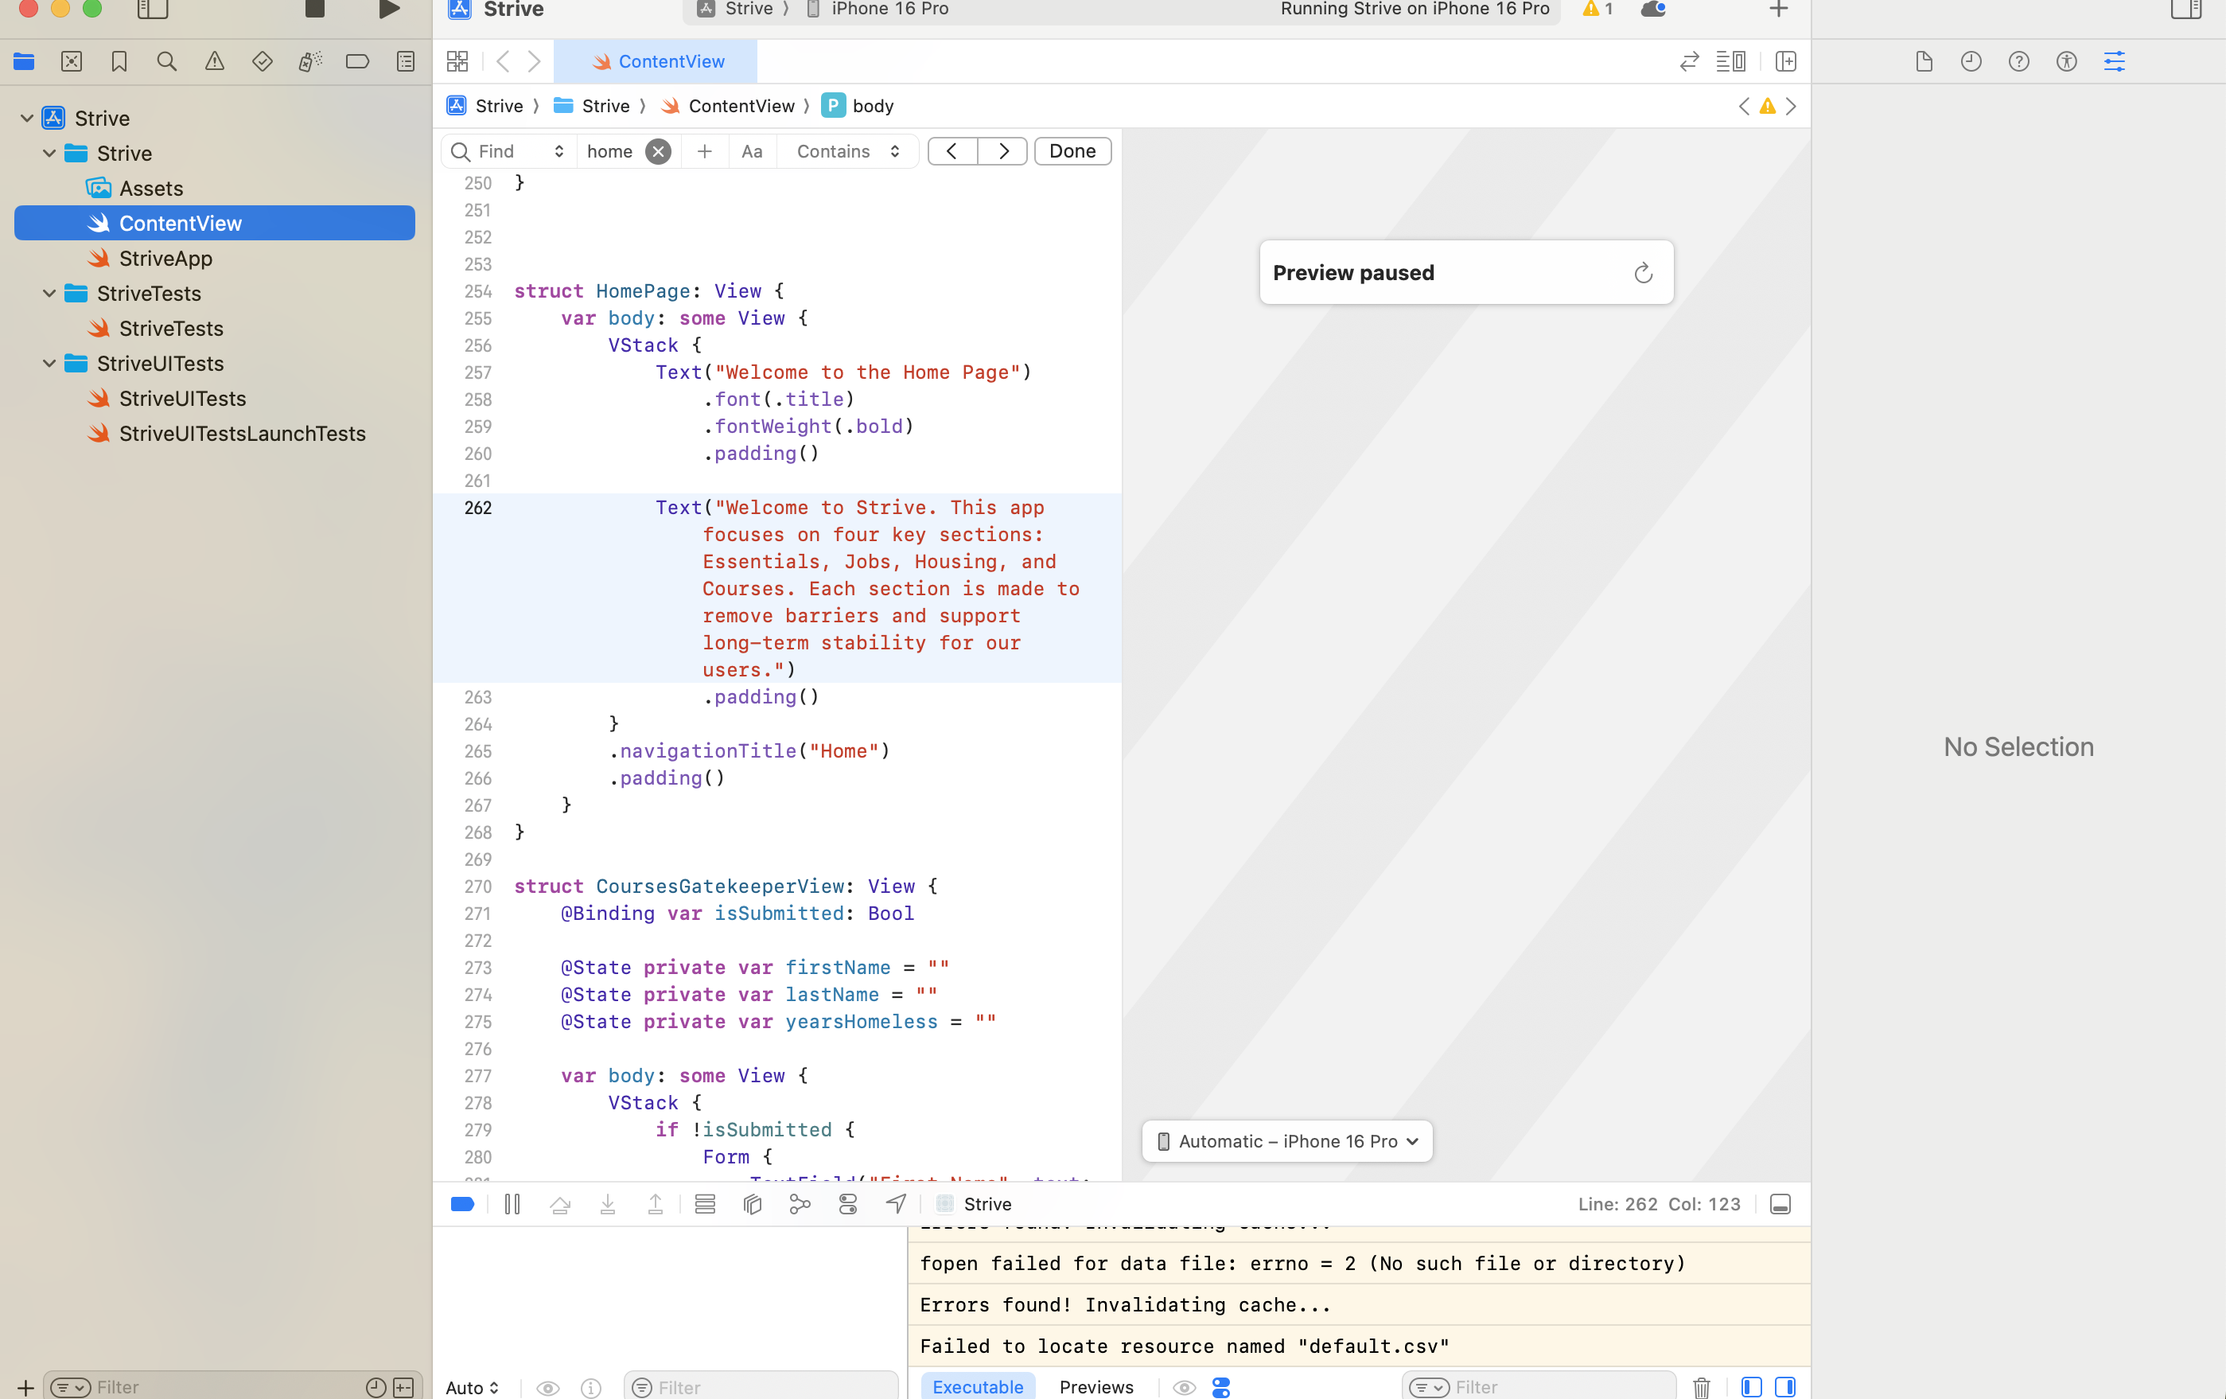Collapse the StriveTests folder
The image size is (2226, 1399).
[49, 293]
